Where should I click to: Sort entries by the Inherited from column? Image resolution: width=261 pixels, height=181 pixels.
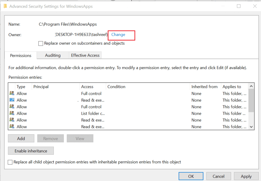point(204,87)
